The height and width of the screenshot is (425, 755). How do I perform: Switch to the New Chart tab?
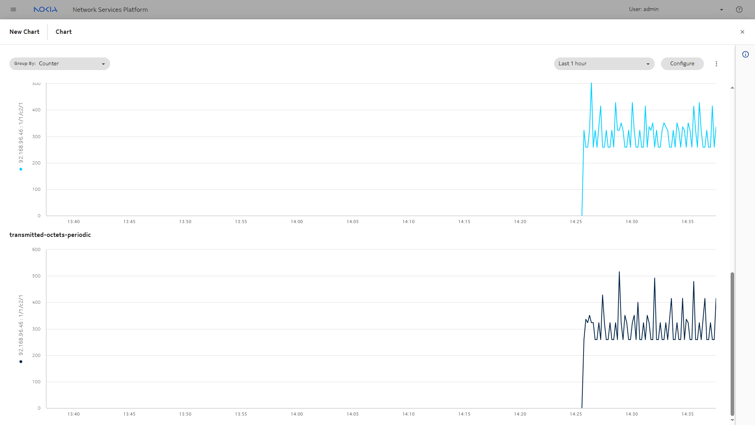(x=24, y=32)
